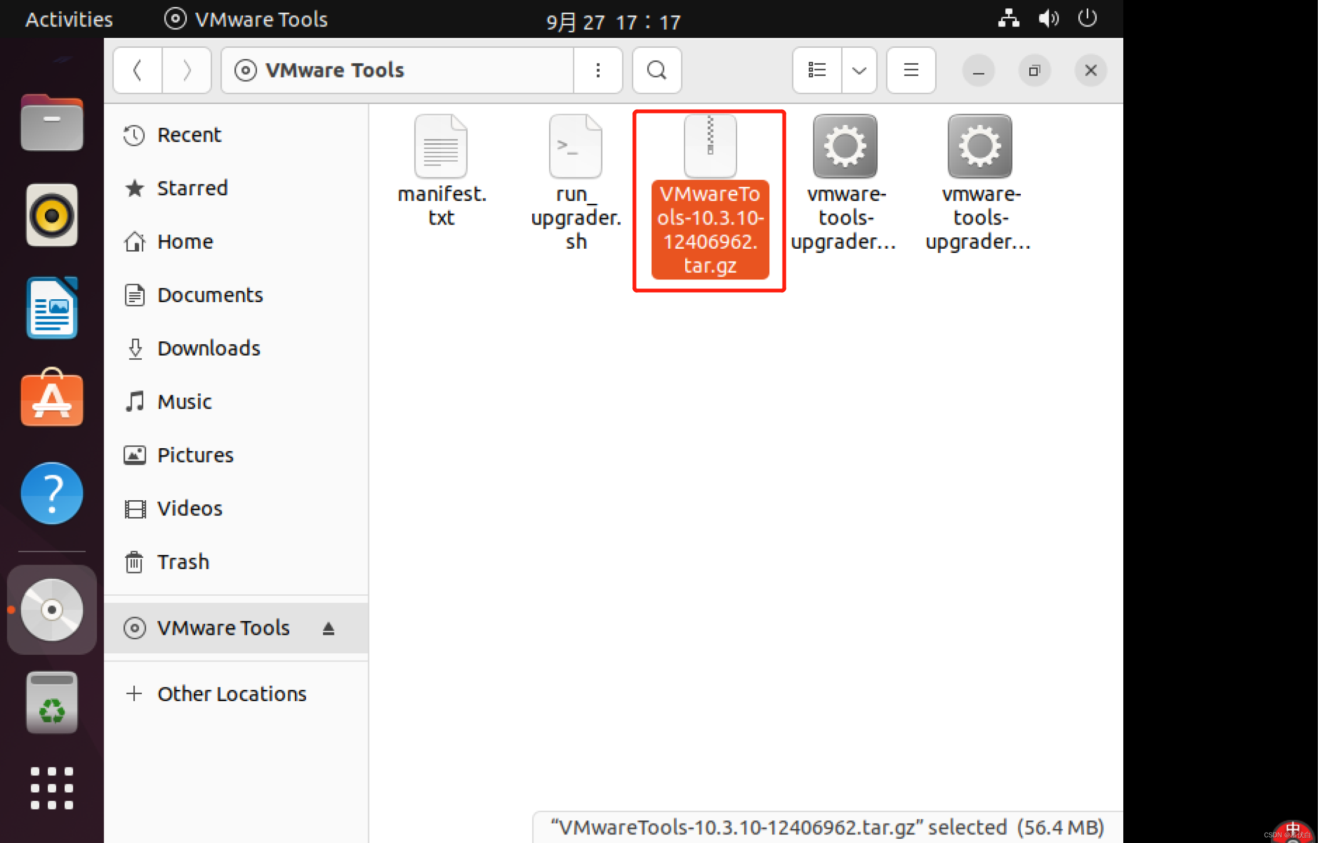The height and width of the screenshot is (843, 1318).
Task: Click the VMware Tools path bar location
Action: 397,70
